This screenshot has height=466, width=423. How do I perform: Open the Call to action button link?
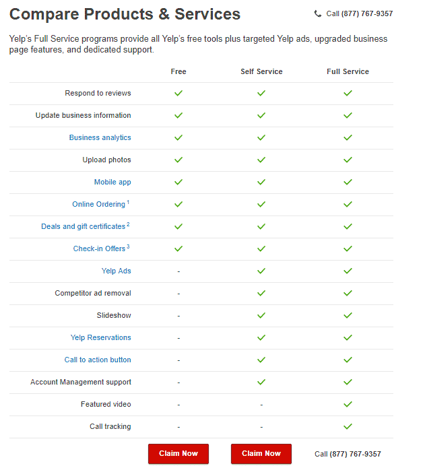pyautogui.click(x=98, y=360)
